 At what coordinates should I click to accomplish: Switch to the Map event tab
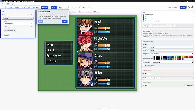click(x=36, y=7)
